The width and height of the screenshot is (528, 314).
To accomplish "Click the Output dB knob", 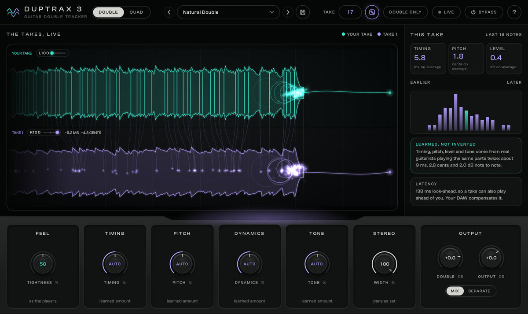I will click(x=491, y=258).
